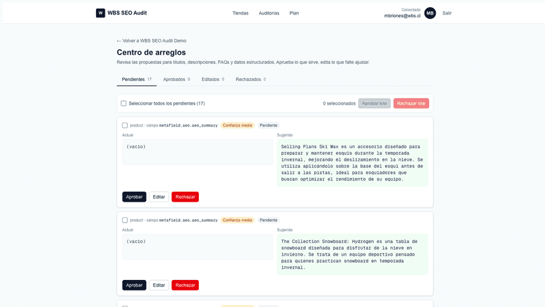This screenshot has height=307, width=545.
Task: Click the Hydrogen Snowboard suggested text box
Action: pyautogui.click(x=352, y=254)
